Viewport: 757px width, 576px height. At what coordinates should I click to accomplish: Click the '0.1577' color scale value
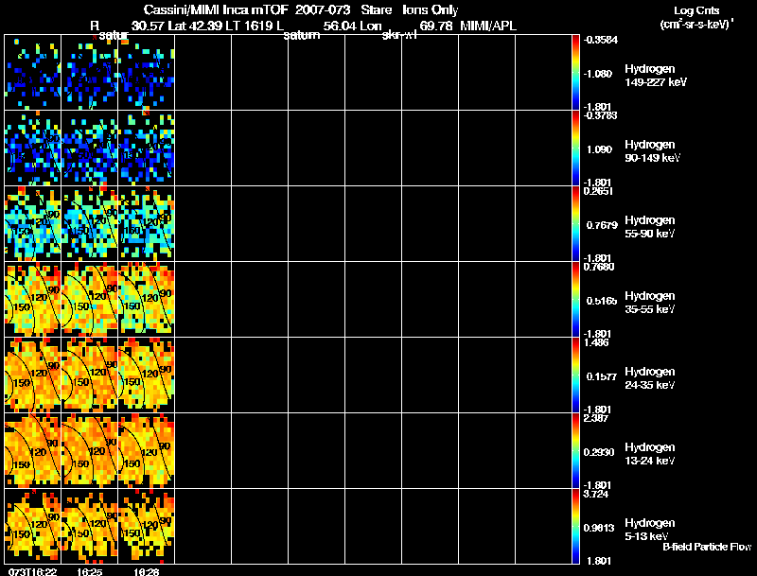click(602, 376)
